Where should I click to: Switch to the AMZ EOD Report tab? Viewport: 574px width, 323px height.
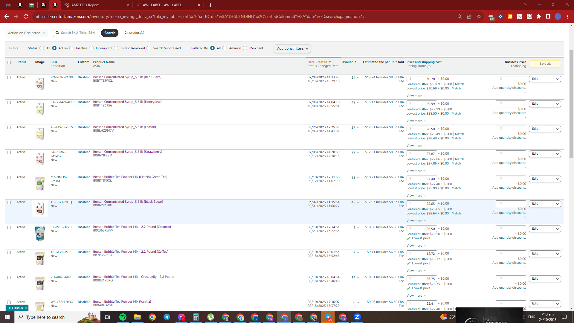pos(96,5)
